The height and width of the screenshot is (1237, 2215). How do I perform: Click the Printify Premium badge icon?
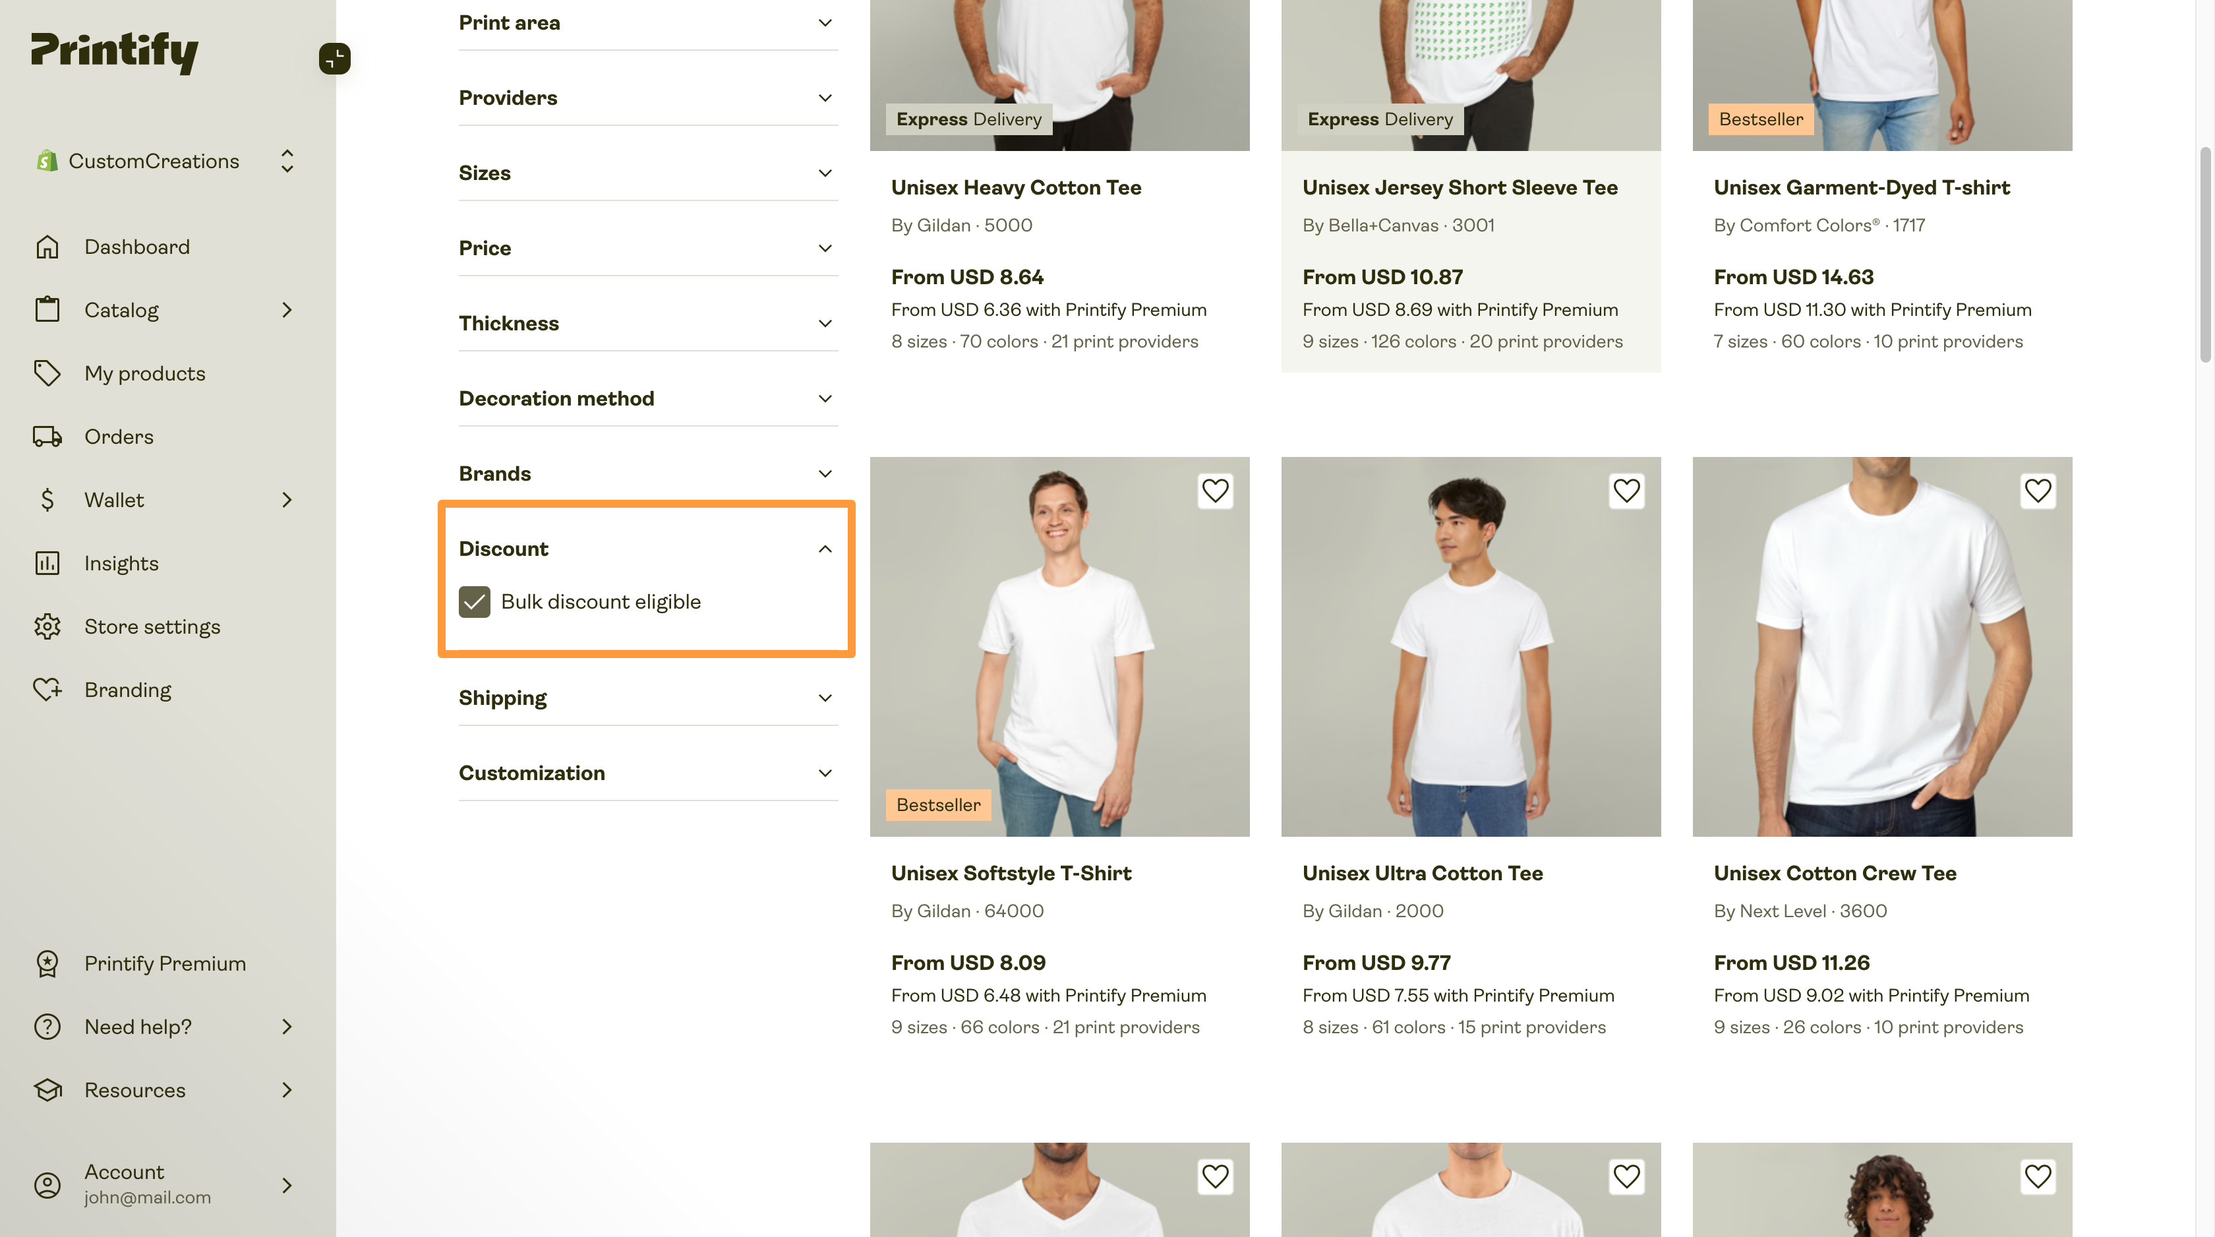pyautogui.click(x=47, y=963)
